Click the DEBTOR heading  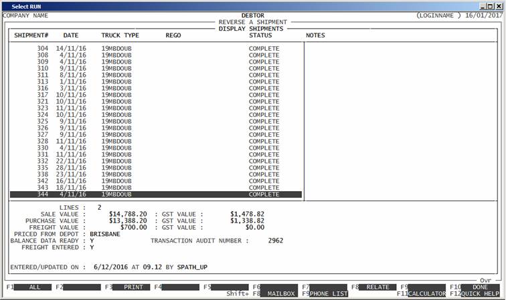pos(253,15)
